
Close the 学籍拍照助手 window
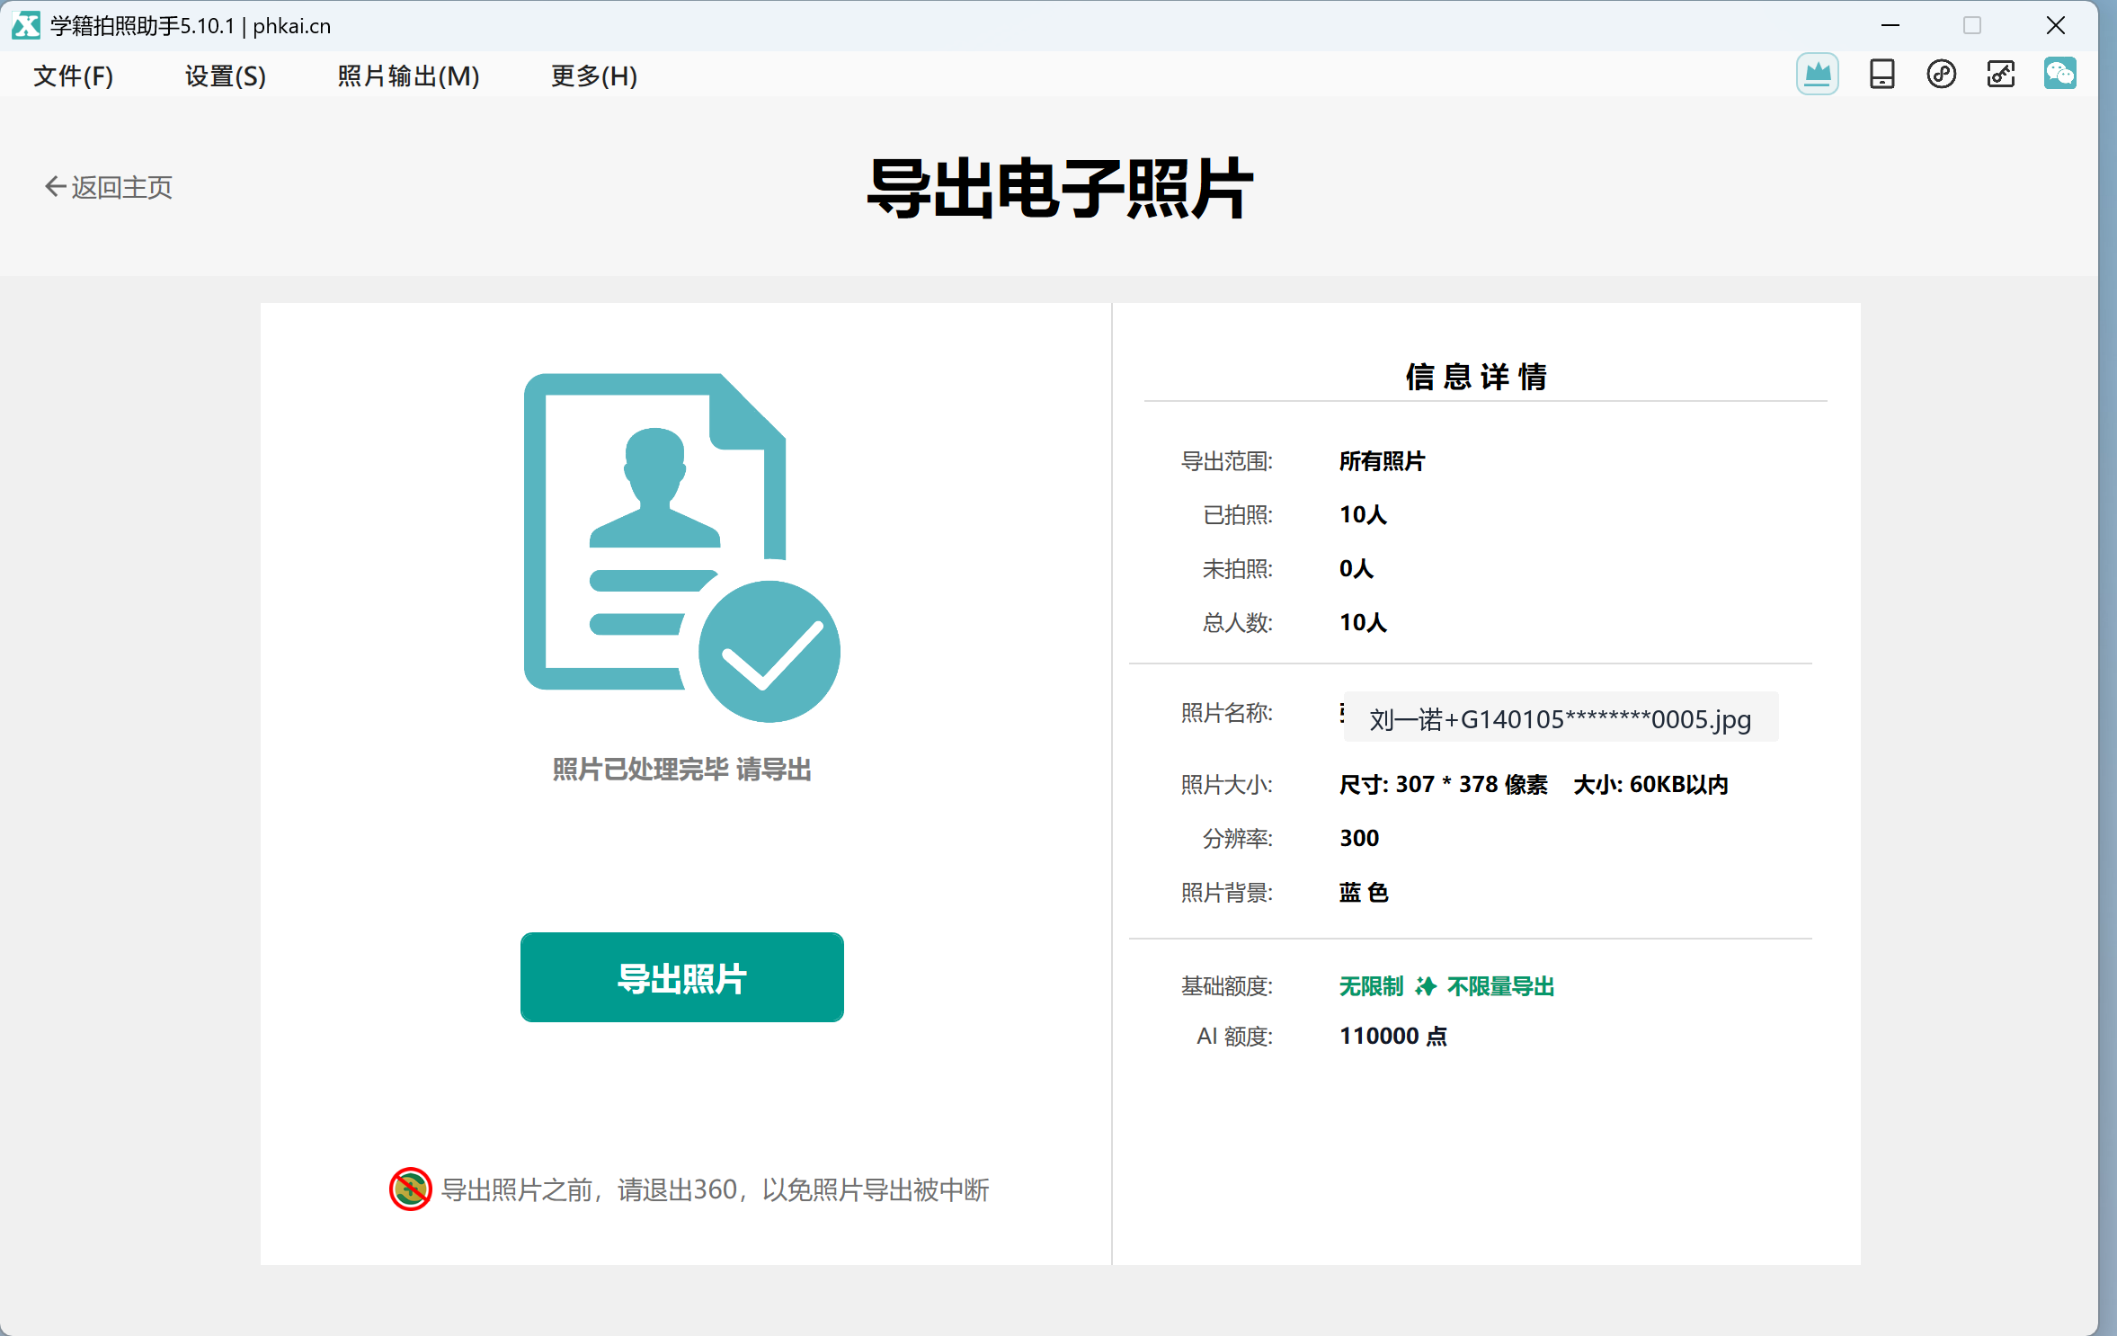(x=2055, y=25)
